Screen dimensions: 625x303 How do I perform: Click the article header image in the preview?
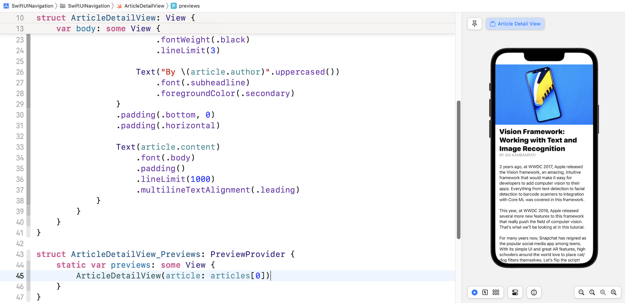pyautogui.click(x=544, y=94)
